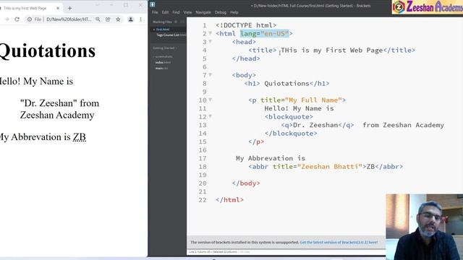The height and width of the screenshot is (260, 463).
Task: Click the <blockquote> opening tag on line 12
Action: [289, 117]
